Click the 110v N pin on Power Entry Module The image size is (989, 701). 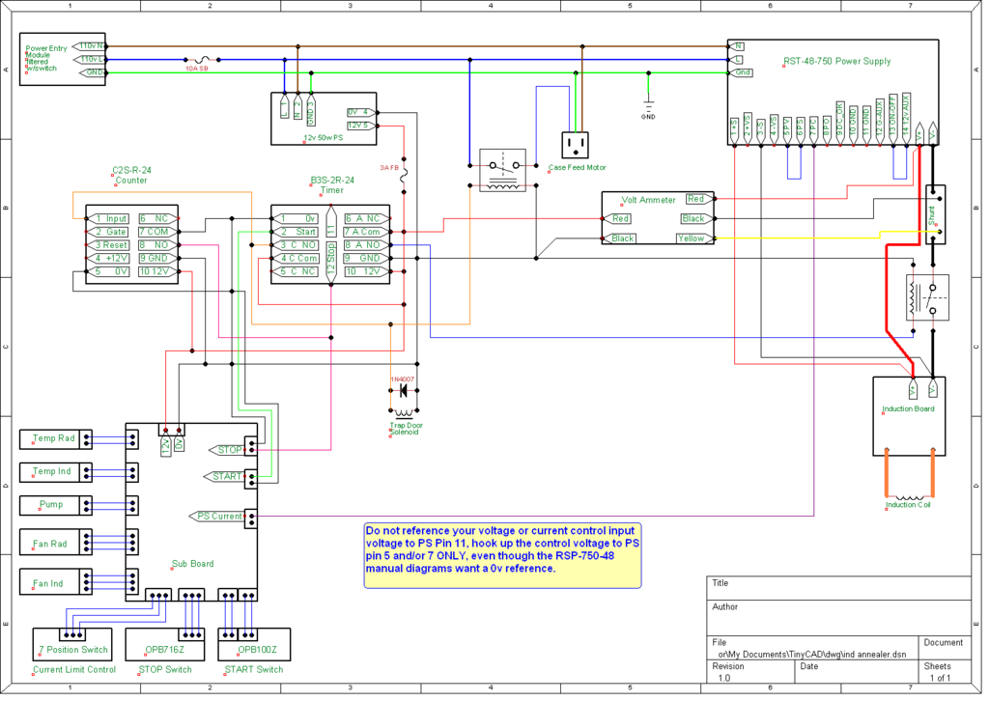(89, 46)
